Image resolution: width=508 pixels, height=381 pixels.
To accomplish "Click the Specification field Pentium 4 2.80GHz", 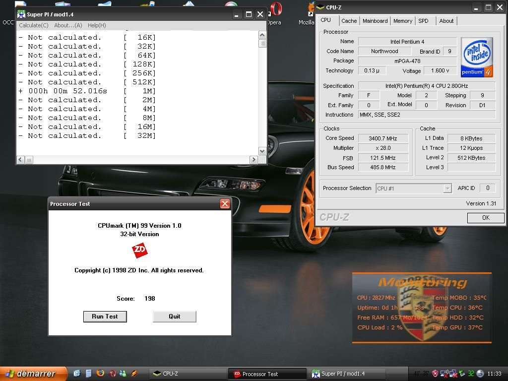I will pos(427,86).
